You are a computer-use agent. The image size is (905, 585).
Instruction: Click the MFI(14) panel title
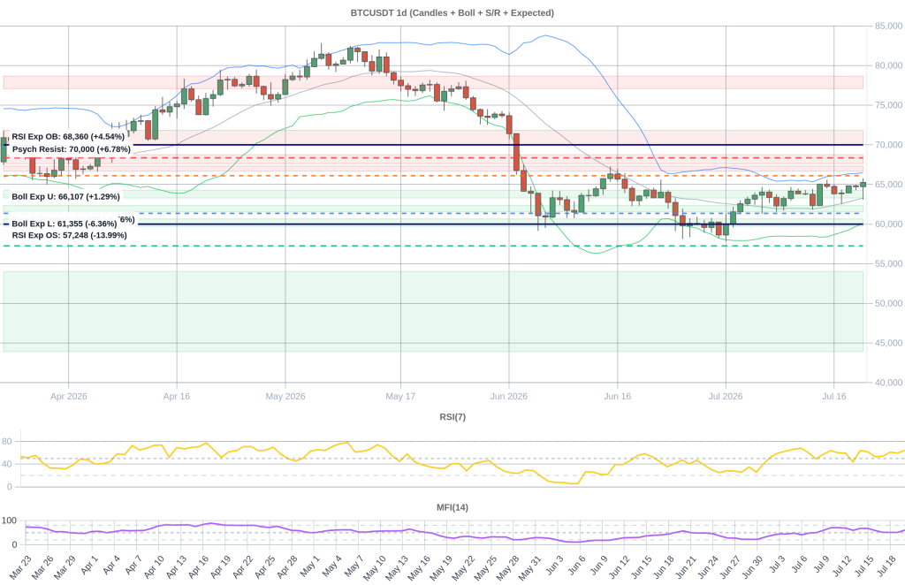tap(452, 508)
